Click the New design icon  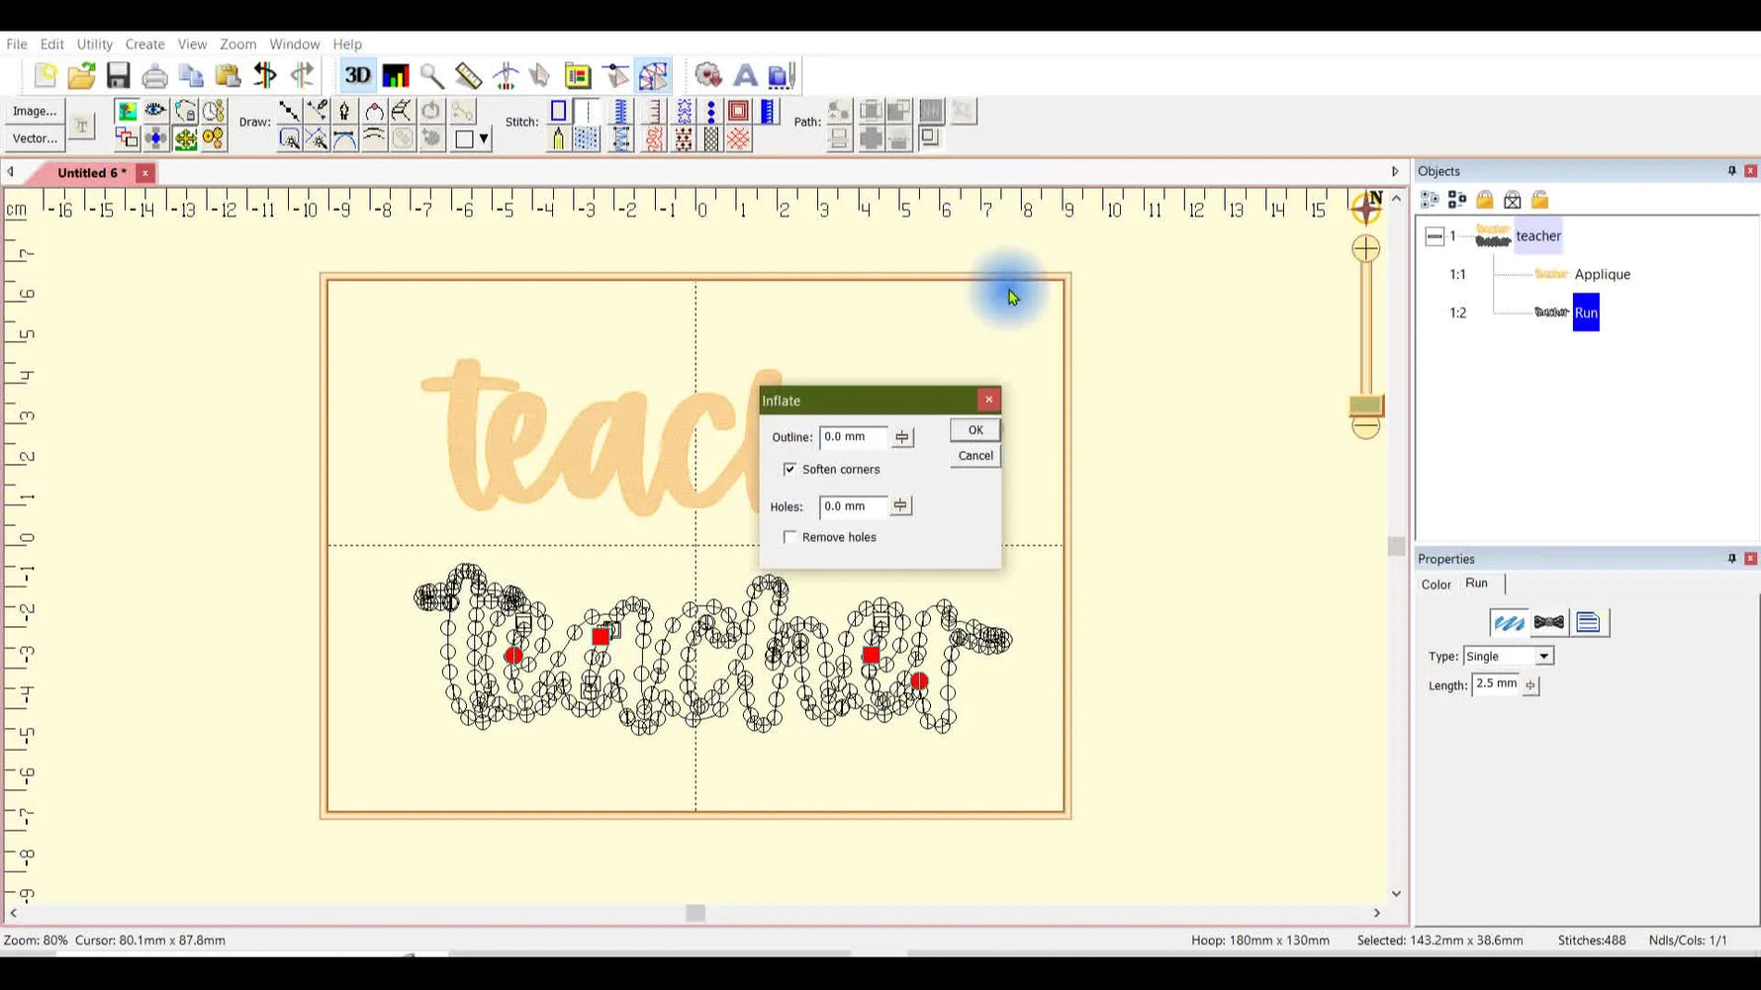(45, 75)
